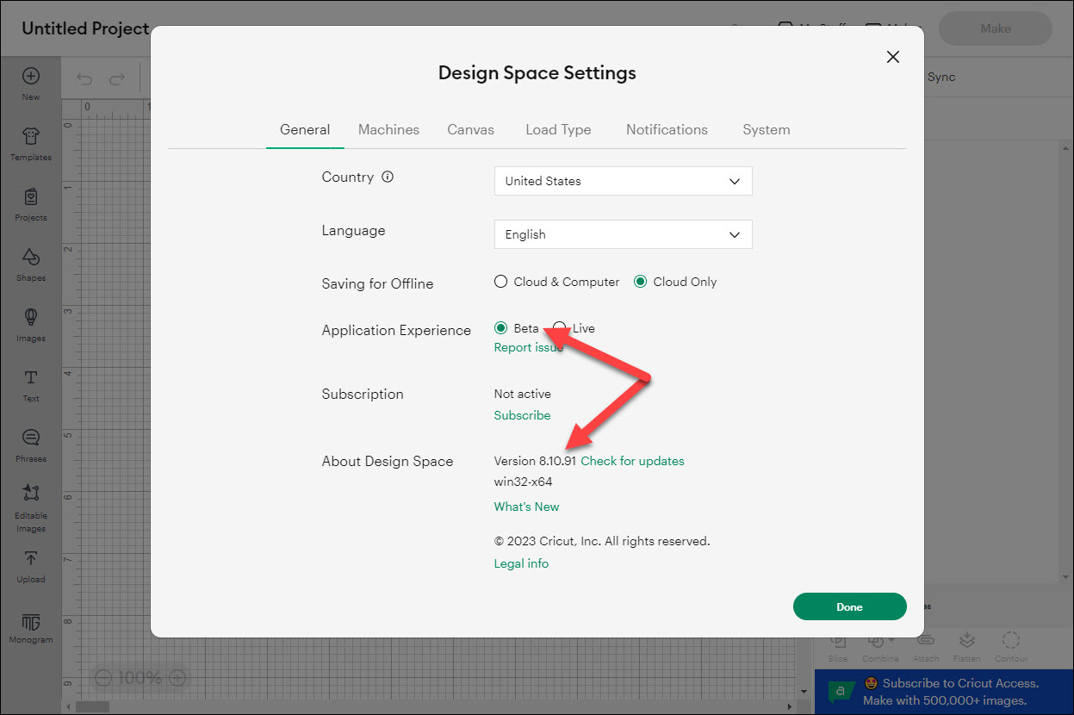Click the Version 8.10.91 text
This screenshot has height=715, width=1074.
(535, 461)
